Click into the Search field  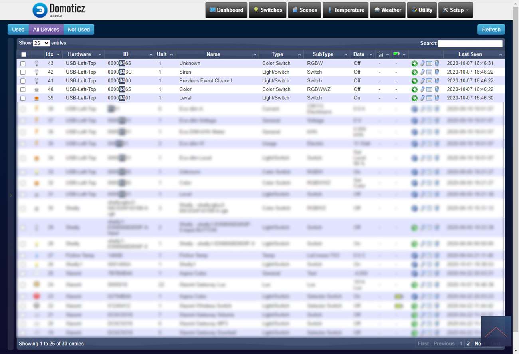(470, 44)
